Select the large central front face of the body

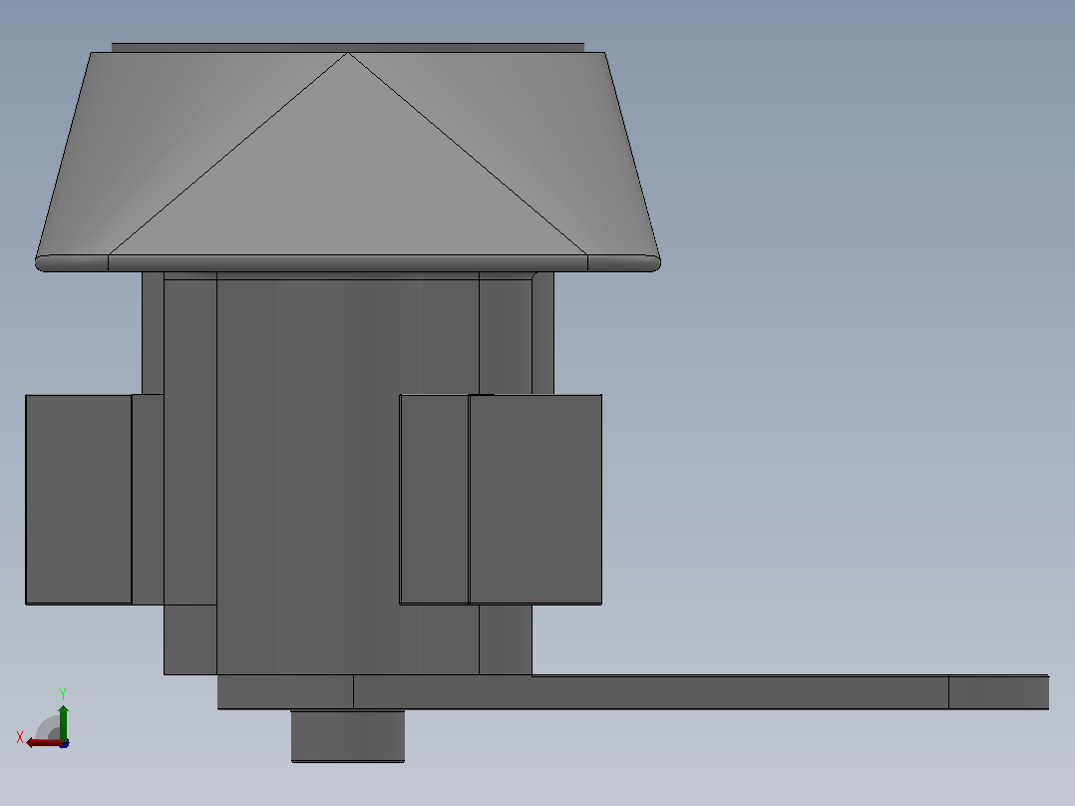click(x=348, y=473)
